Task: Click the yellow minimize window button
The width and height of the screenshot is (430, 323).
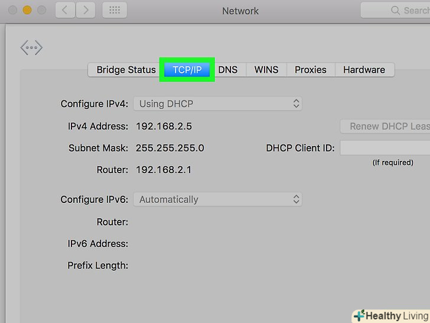Action: (27, 11)
